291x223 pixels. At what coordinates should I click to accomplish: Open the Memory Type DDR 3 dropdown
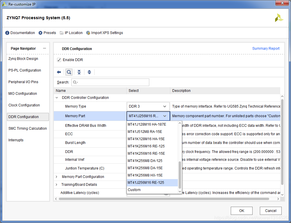click(x=148, y=106)
